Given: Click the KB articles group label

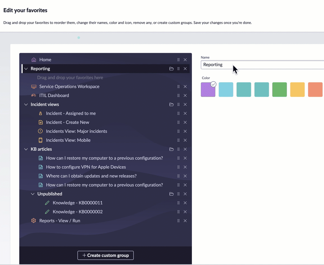Looking at the screenshot, I should click(41, 149).
